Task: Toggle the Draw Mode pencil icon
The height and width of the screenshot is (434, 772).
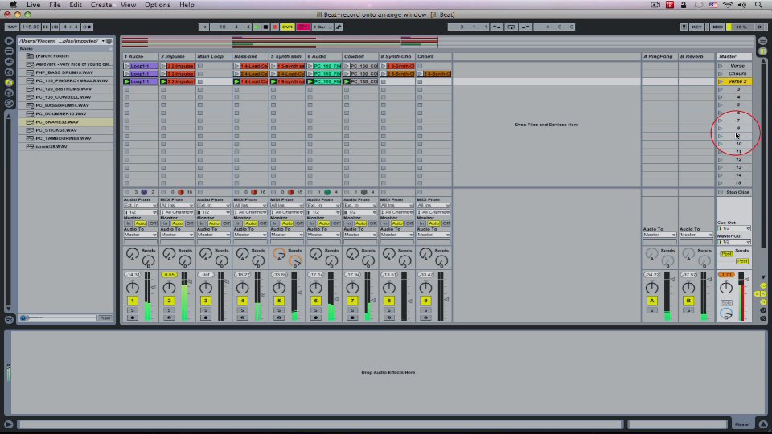Action: 339,27
